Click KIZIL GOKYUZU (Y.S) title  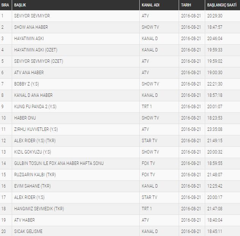pos(33,152)
